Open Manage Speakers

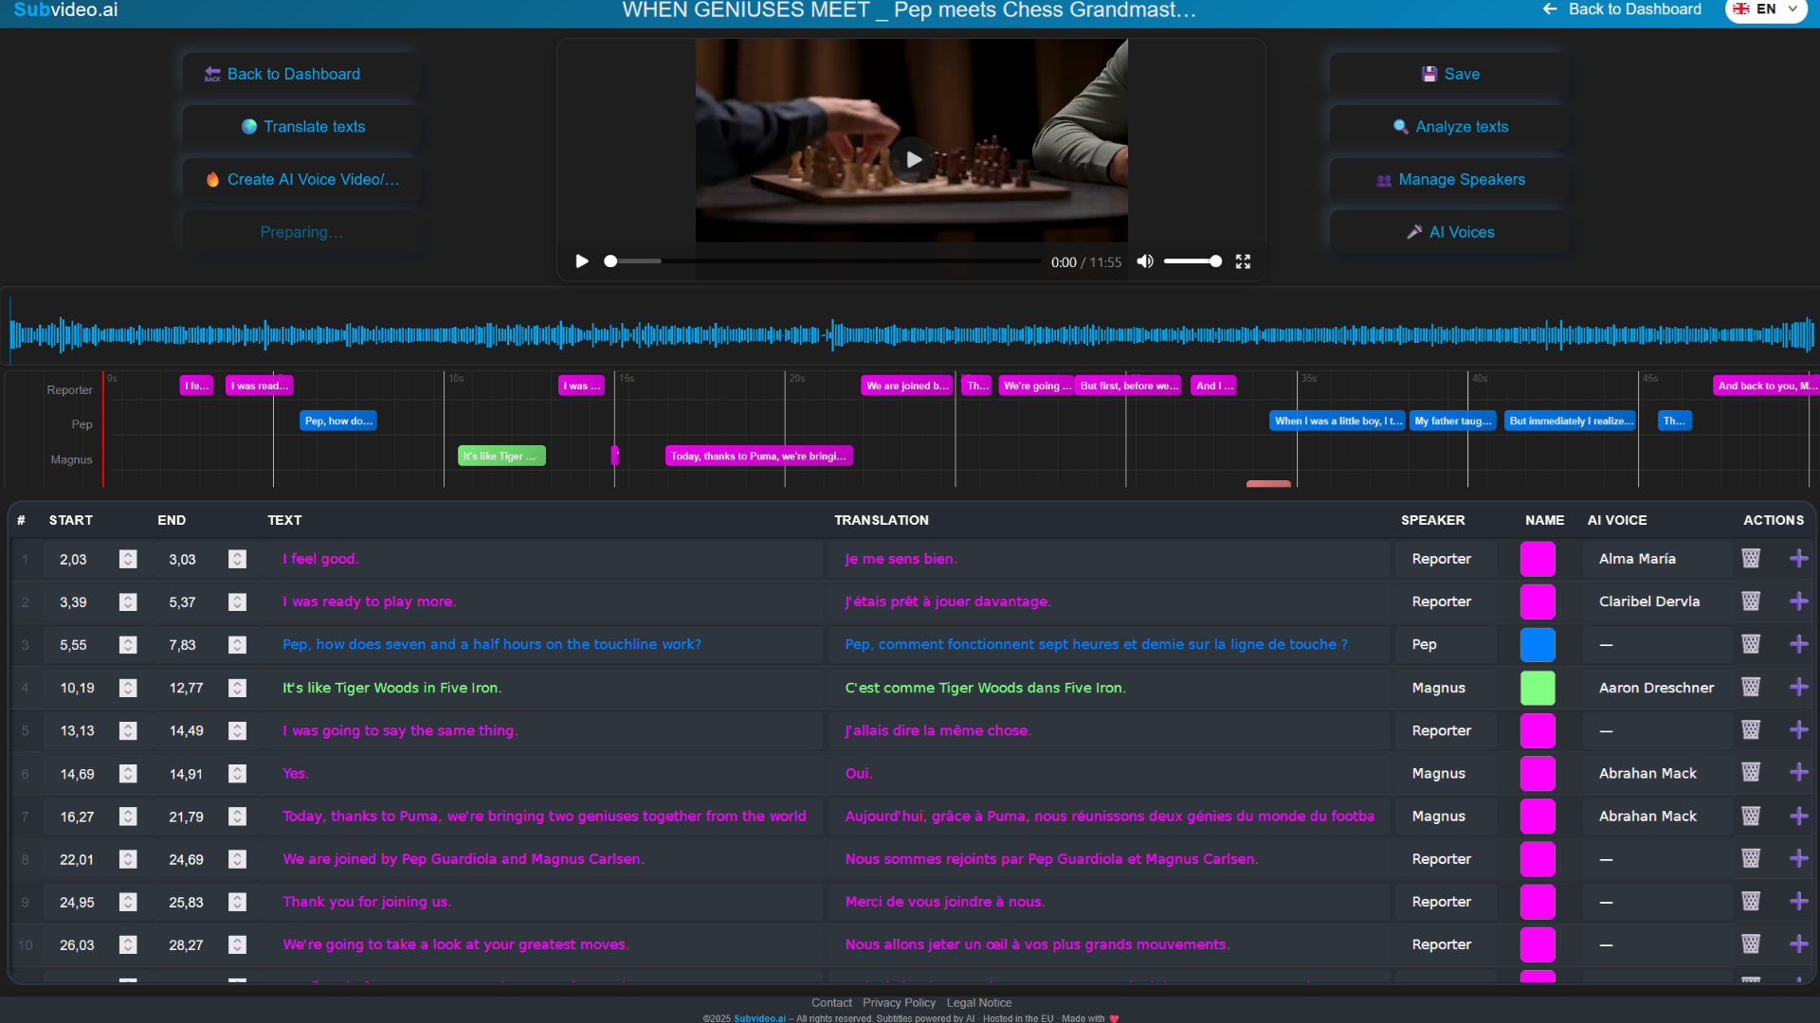point(1449,179)
